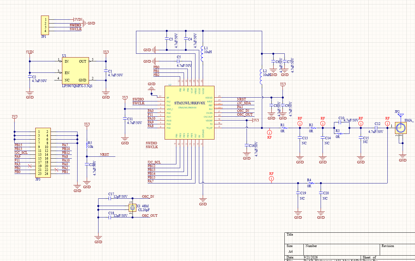Click the JP2 SMA connector symbol
415x261 pixels.
click(x=400, y=128)
